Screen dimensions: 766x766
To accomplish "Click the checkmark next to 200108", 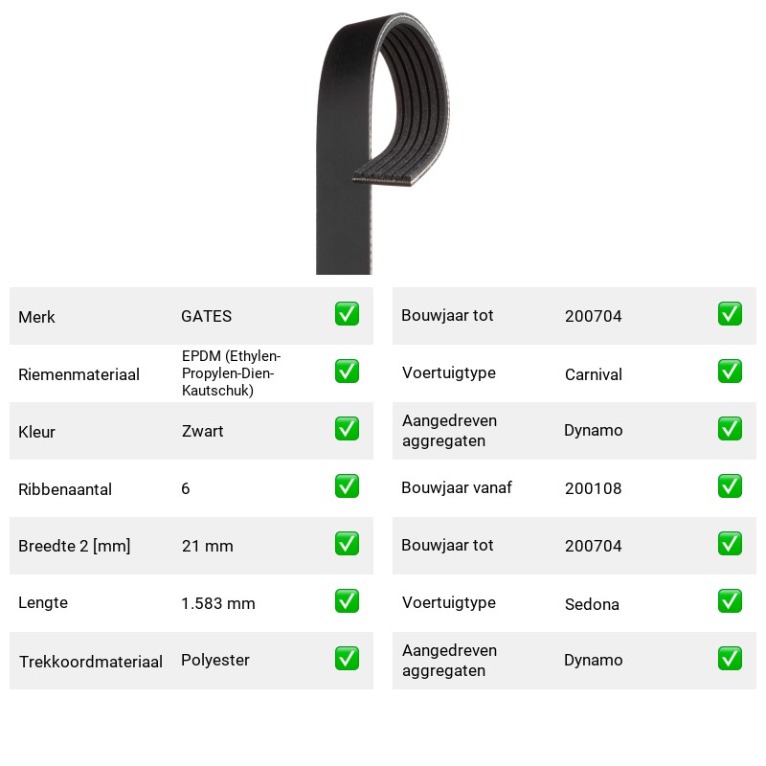I will (730, 486).
